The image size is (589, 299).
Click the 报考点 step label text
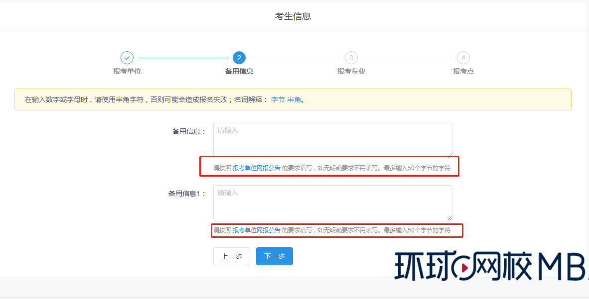[x=463, y=71]
